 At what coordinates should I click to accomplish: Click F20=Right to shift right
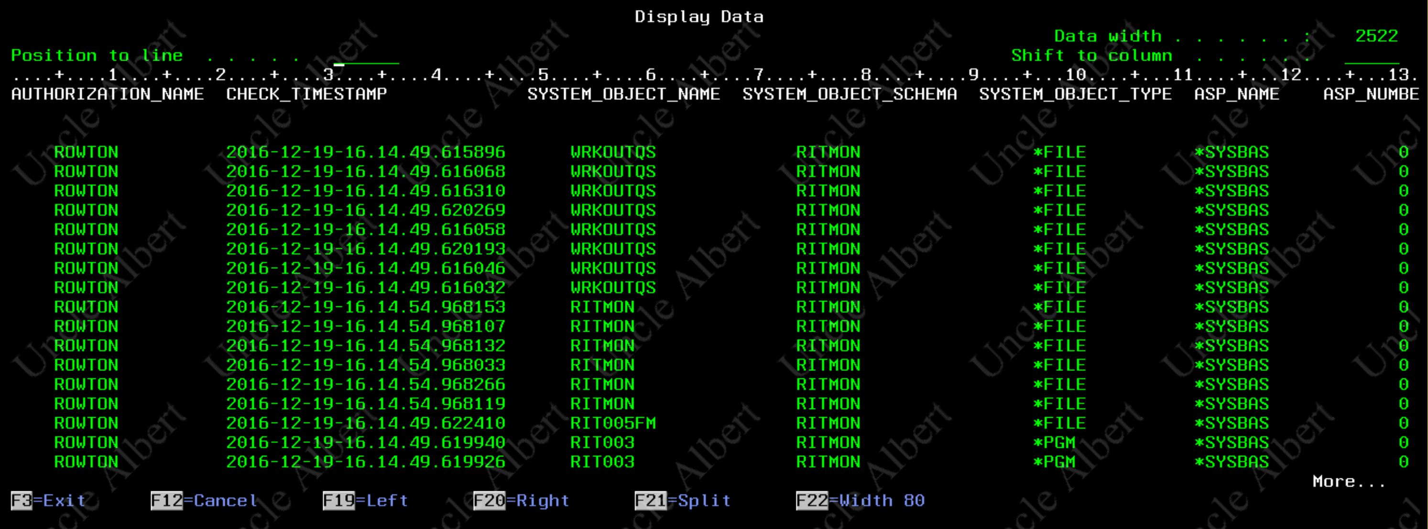coord(521,501)
